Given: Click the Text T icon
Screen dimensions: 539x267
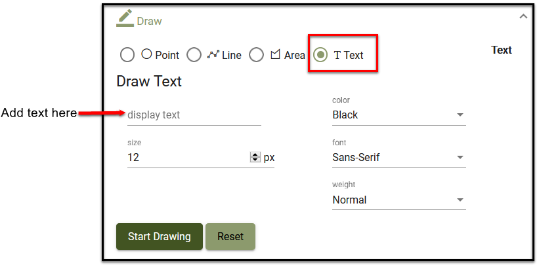Looking at the screenshot, I should tap(337, 55).
